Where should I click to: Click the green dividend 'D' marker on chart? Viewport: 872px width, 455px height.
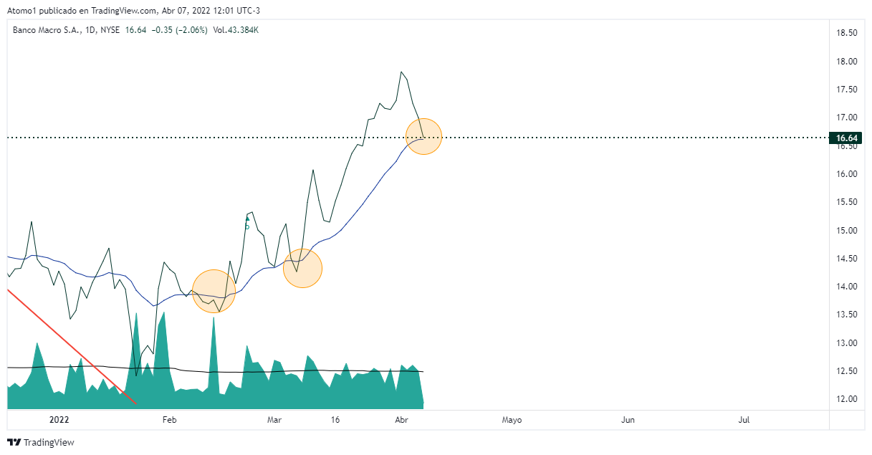247,224
